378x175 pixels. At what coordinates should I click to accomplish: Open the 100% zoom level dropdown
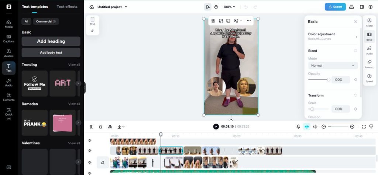(229, 7)
